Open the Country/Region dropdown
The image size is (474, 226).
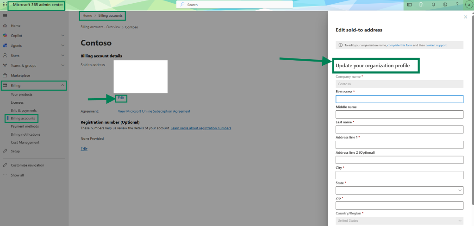pos(399,220)
